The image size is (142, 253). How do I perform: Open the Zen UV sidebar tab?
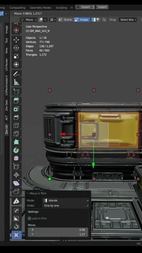tap(6, 129)
